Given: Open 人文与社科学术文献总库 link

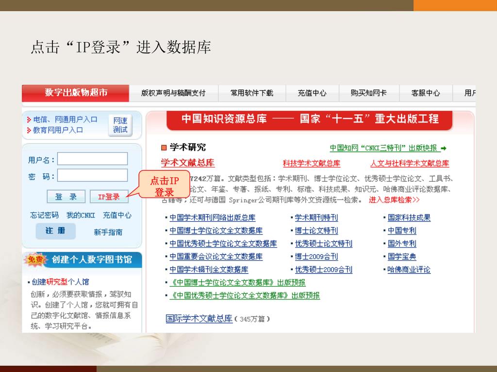Looking at the screenshot, I should click(x=410, y=163).
